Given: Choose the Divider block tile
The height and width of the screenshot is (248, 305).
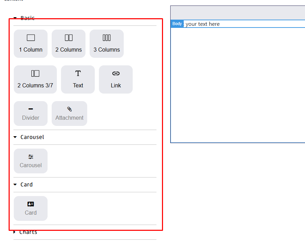Looking at the screenshot, I should (x=31, y=114).
